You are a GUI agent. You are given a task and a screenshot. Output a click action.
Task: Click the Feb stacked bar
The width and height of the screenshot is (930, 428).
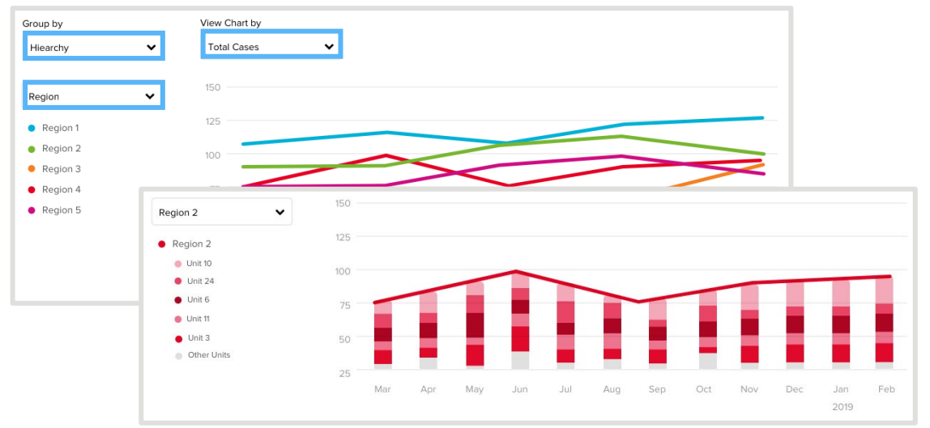click(x=884, y=324)
